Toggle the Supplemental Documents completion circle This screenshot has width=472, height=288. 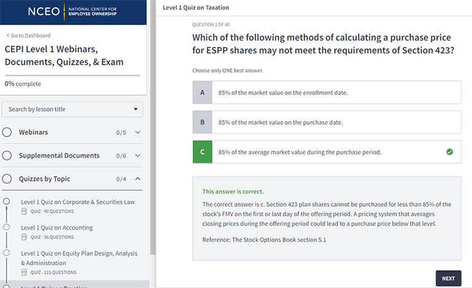tap(7, 156)
